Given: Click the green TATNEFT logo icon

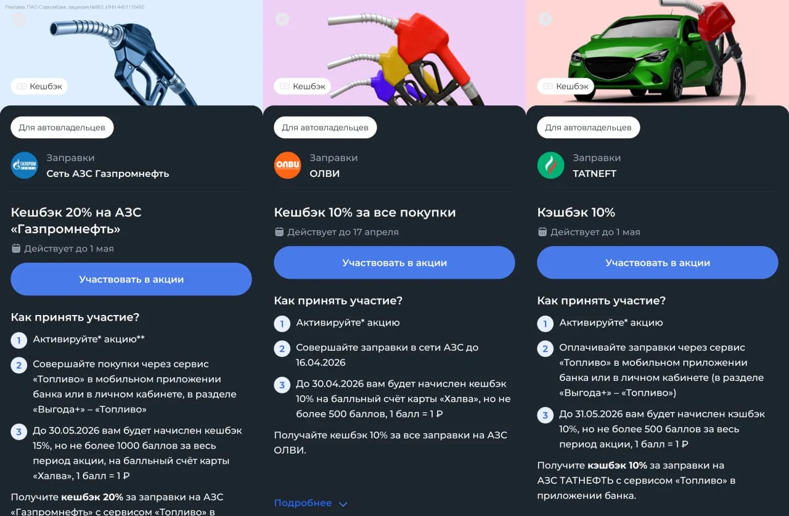Looking at the screenshot, I should pos(551,165).
